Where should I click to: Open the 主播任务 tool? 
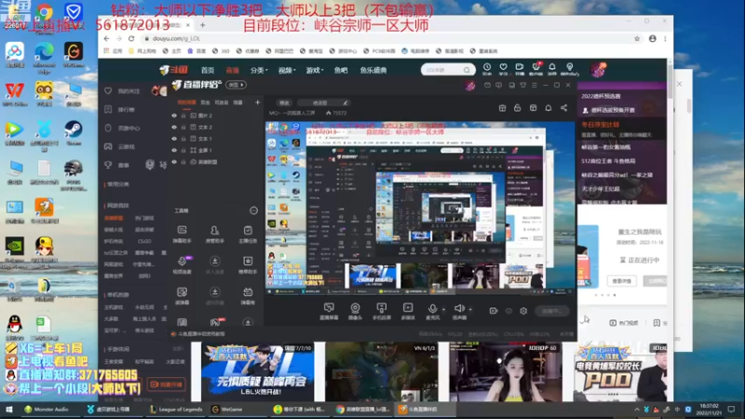tap(248, 234)
